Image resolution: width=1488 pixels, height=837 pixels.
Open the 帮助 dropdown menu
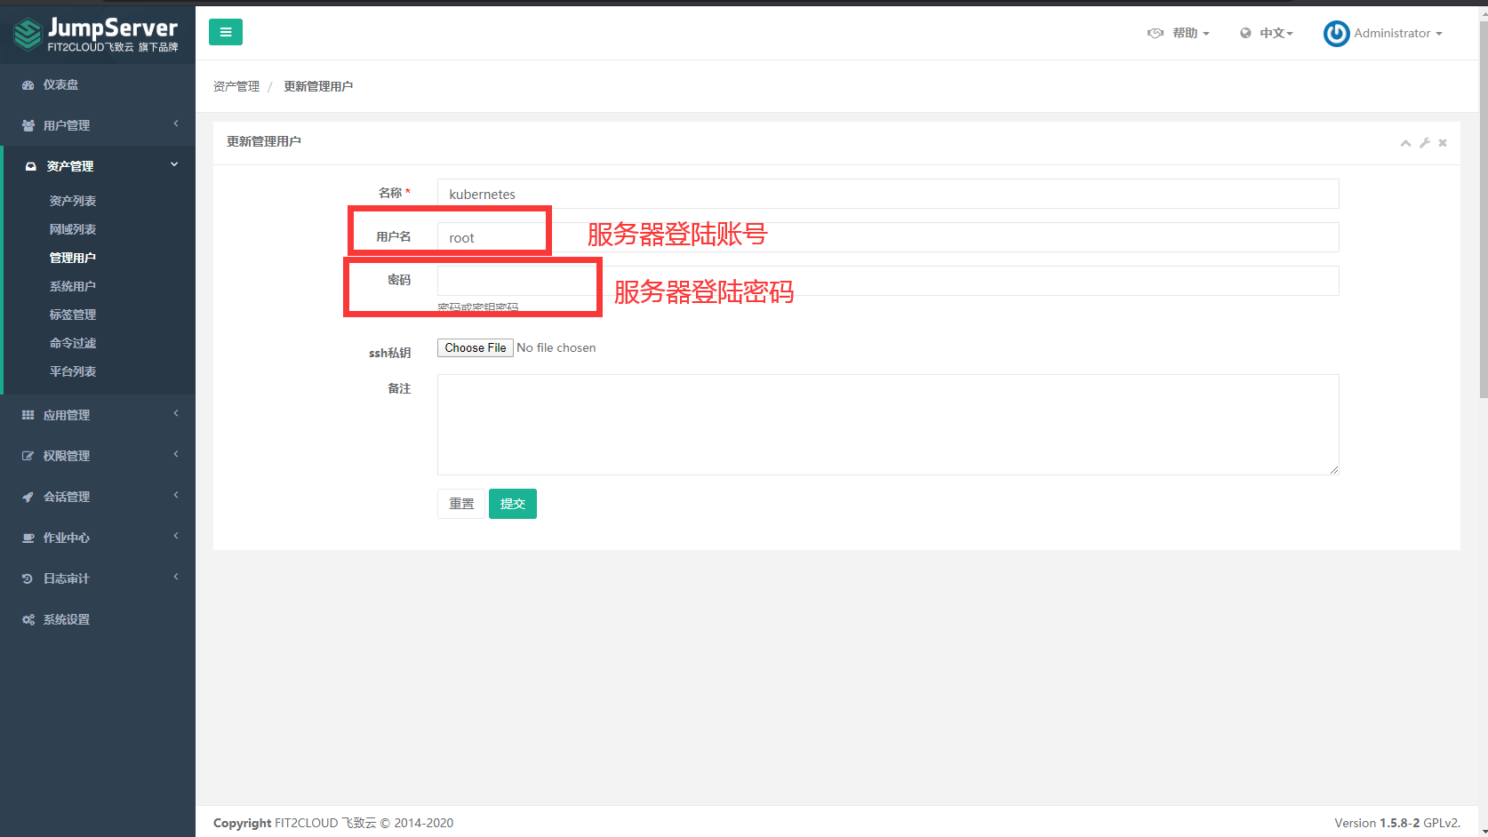1179,33
